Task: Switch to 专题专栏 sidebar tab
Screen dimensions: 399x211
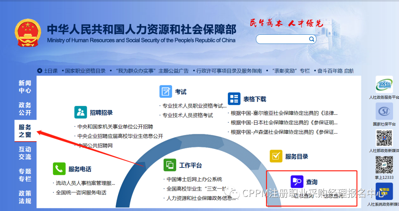Action: 25,175
